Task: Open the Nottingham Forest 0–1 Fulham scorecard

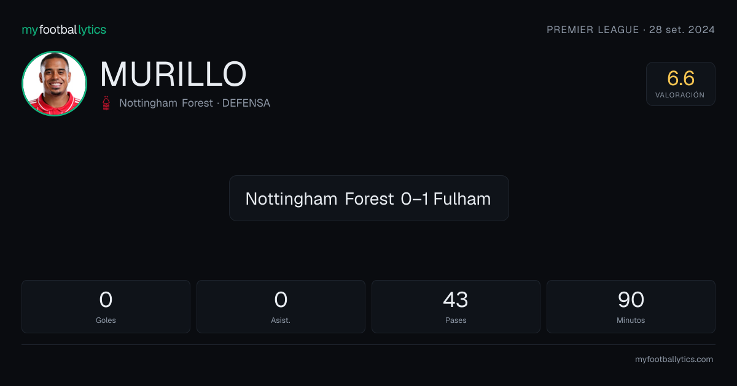Action: coord(368,199)
